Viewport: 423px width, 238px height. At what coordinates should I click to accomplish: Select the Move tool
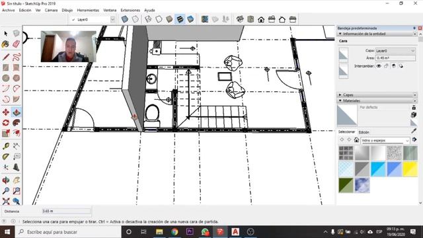[6, 112]
